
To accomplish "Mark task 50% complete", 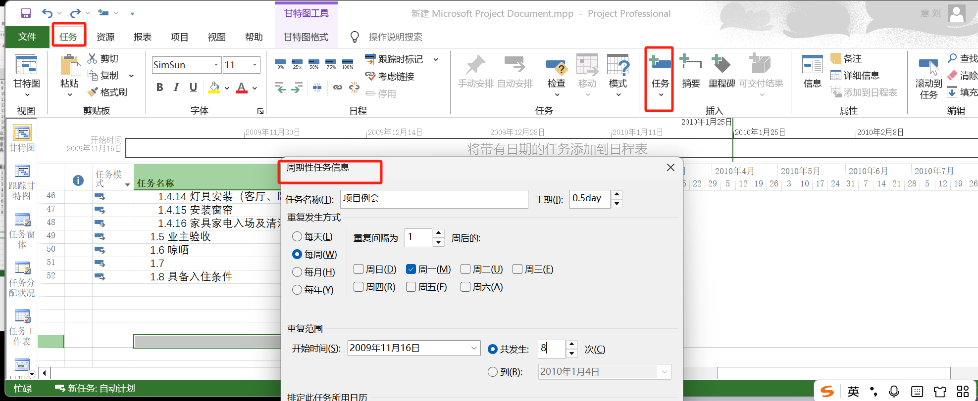I will 314,64.
